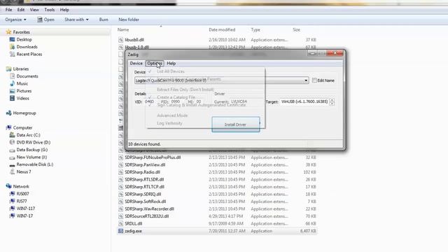Image resolution: width=448 pixels, height=252 pixels.
Task: Open the Removable Disk (L:) icon
Action: point(12,164)
